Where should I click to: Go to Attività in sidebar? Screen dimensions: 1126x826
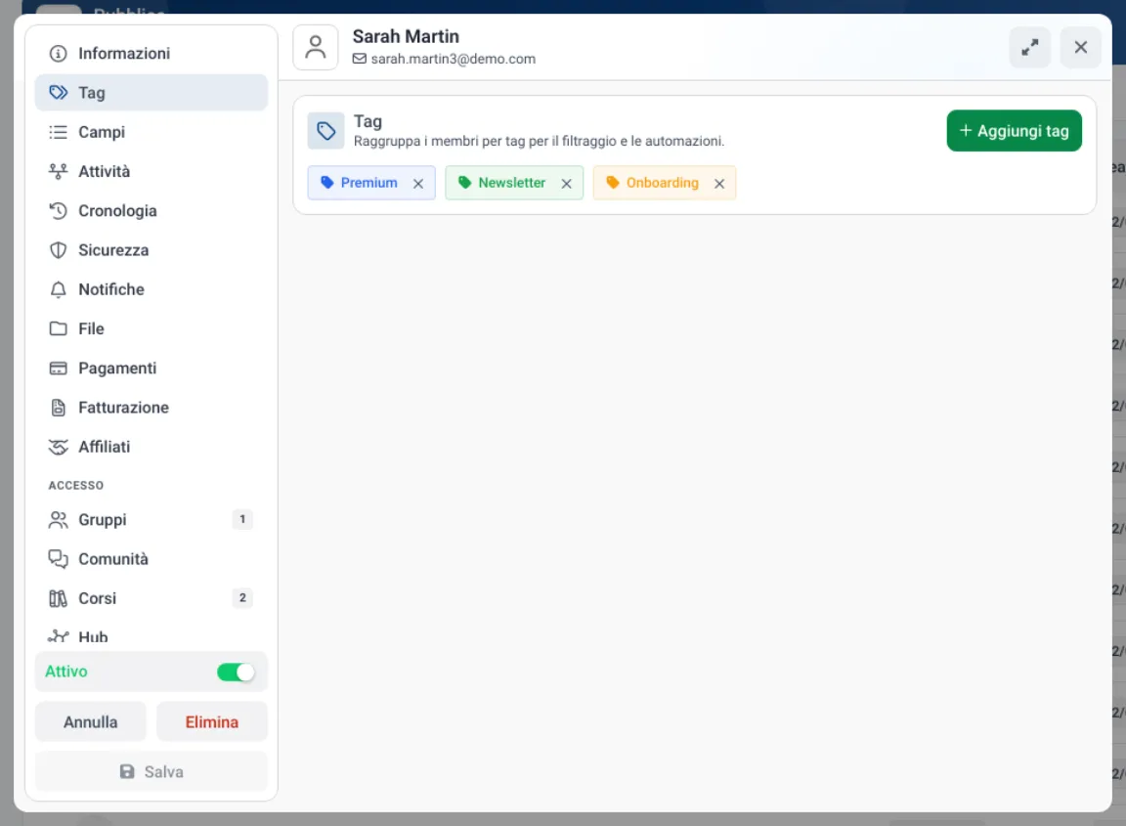[x=151, y=172]
